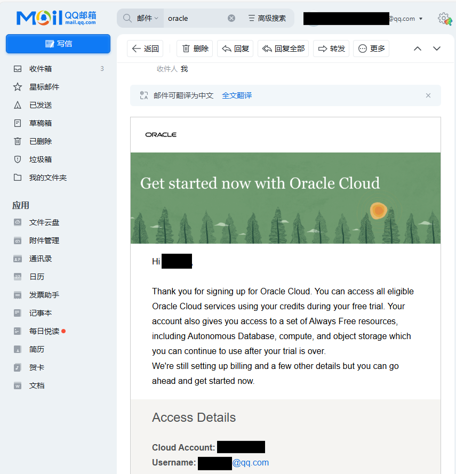
Task: Click the inbox unread count 3
Action: 102,69
